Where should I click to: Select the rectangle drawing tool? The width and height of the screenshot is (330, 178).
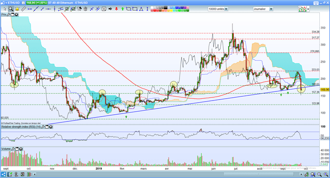click(x=135, y=9)
